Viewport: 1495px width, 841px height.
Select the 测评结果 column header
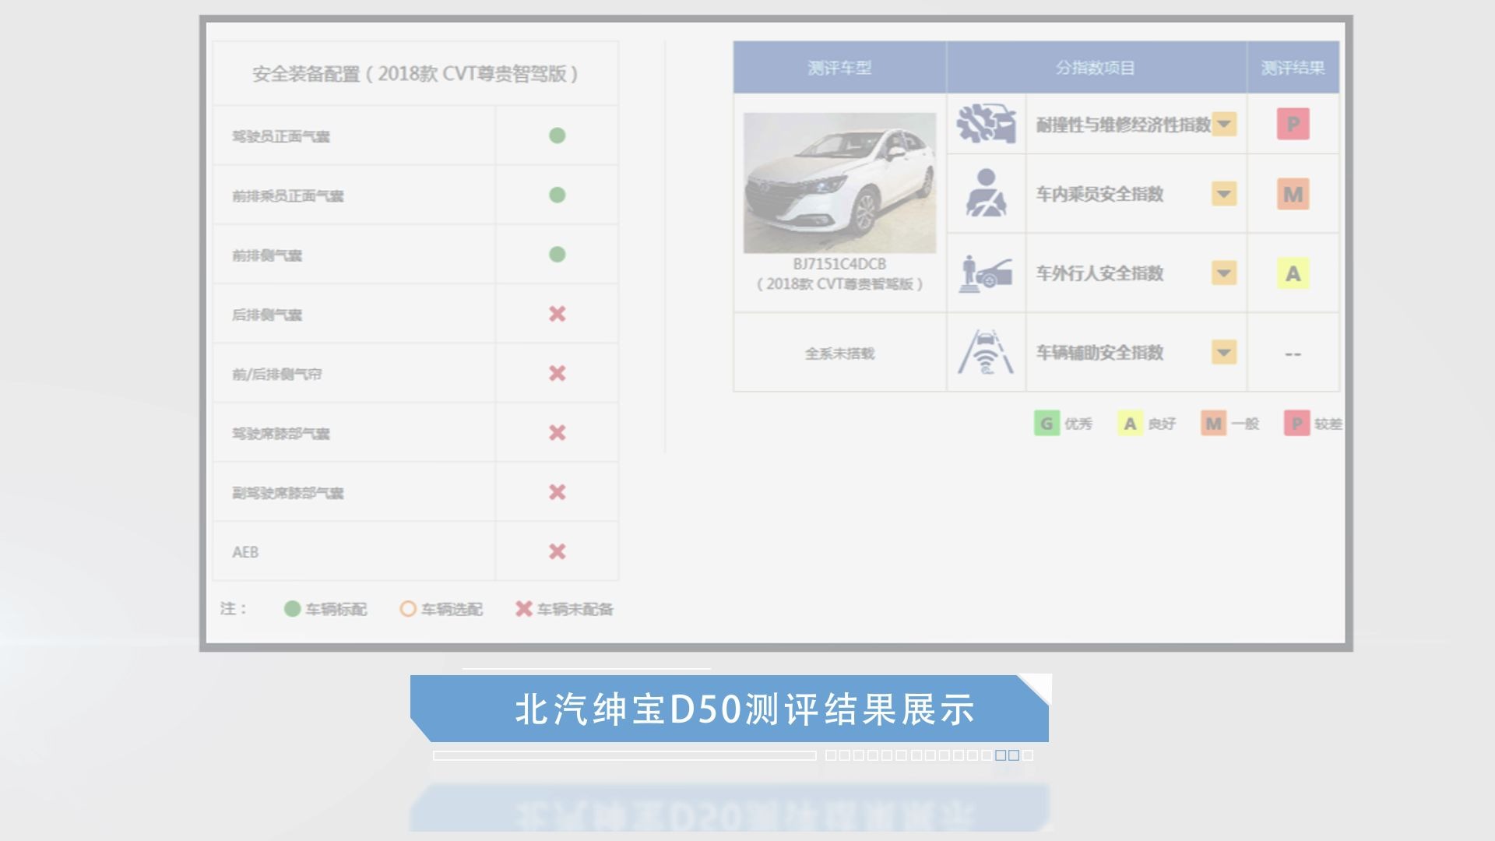coord(1293,68)
